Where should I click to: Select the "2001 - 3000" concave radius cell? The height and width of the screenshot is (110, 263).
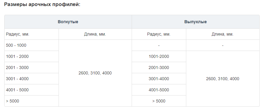pos(32,68)
